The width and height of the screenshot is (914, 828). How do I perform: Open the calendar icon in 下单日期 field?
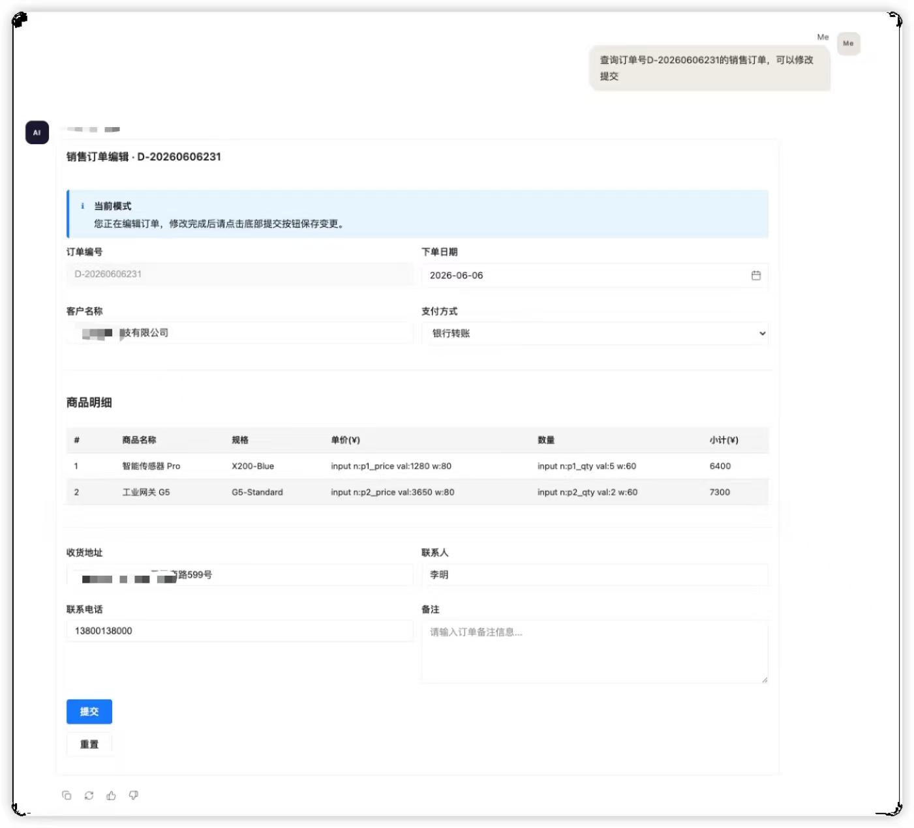[755, 275]
